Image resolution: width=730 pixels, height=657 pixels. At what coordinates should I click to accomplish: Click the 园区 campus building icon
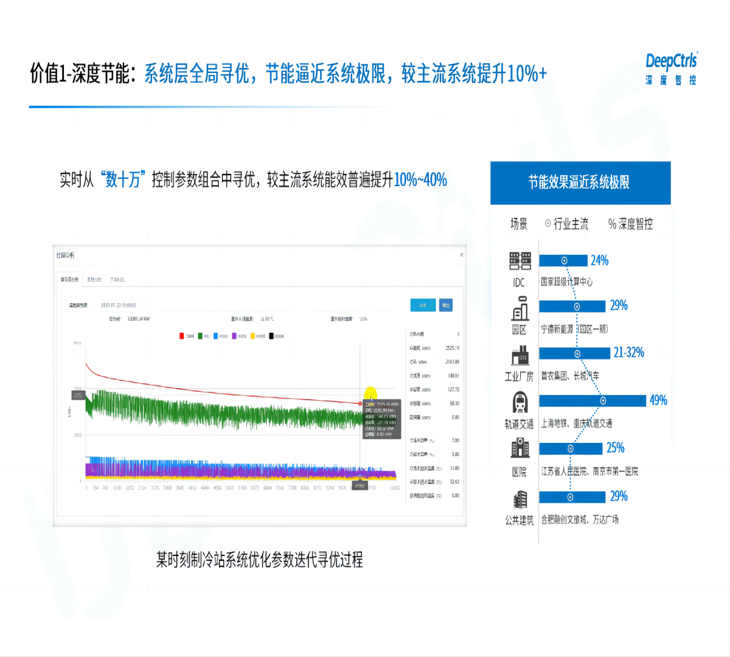pos(520,308)
